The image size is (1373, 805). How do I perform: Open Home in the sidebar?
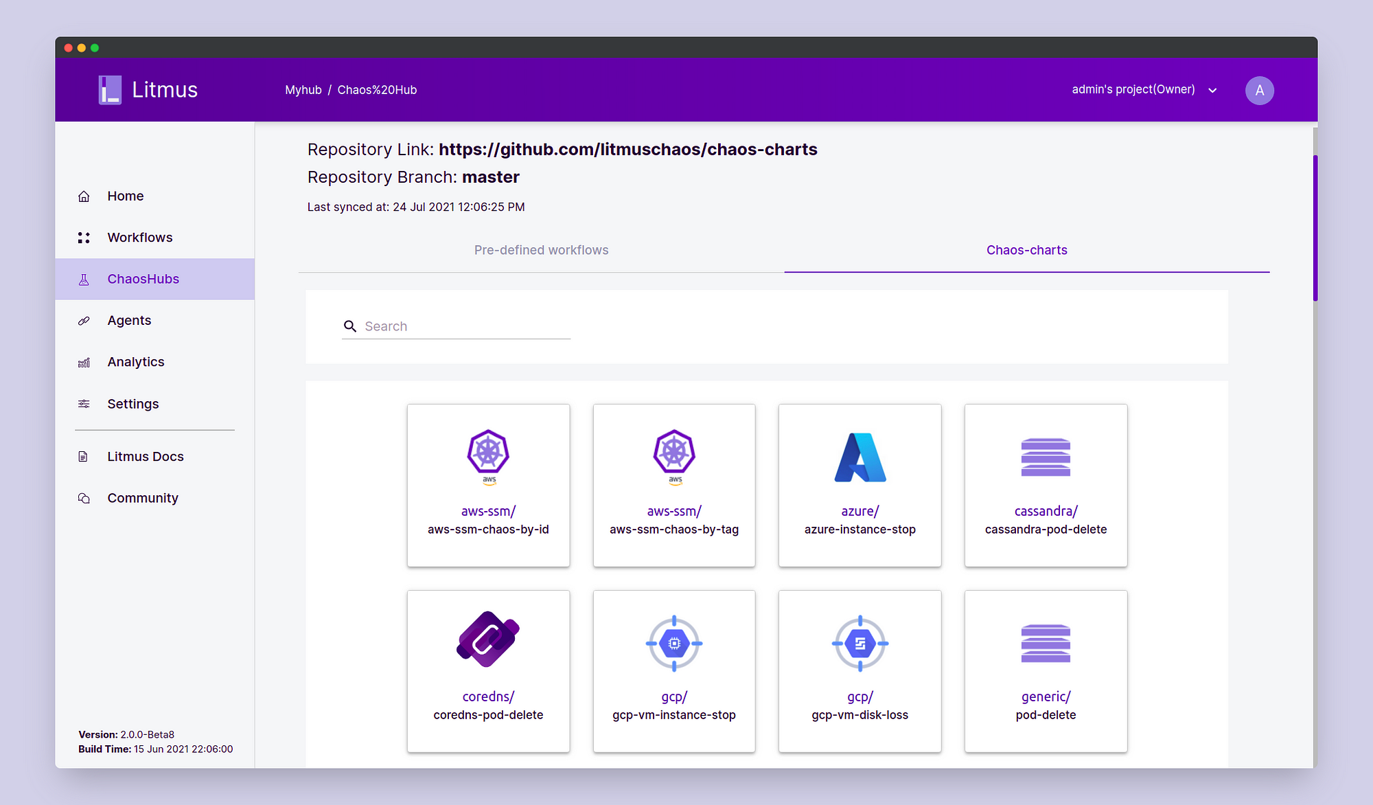click(x=155, y=196)
